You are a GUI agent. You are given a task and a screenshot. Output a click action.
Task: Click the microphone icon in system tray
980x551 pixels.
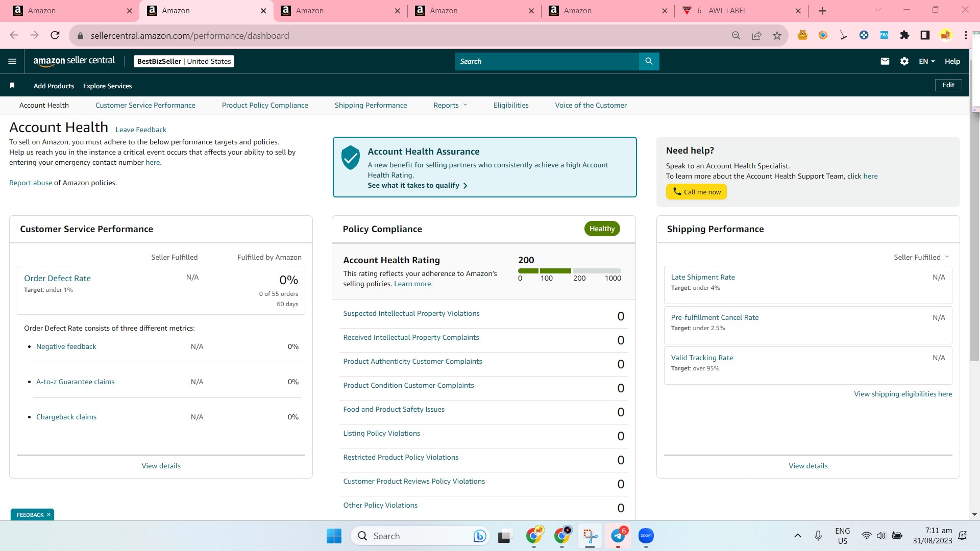(818, 536)
